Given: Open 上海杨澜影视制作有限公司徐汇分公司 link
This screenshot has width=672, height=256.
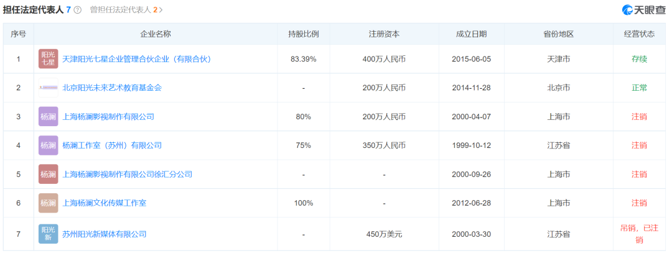Looking at the screenshot, I should [128, 174].
